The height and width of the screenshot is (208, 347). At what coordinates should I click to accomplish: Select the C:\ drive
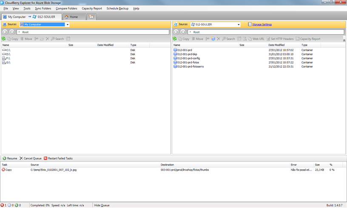(x=6, y=50)
